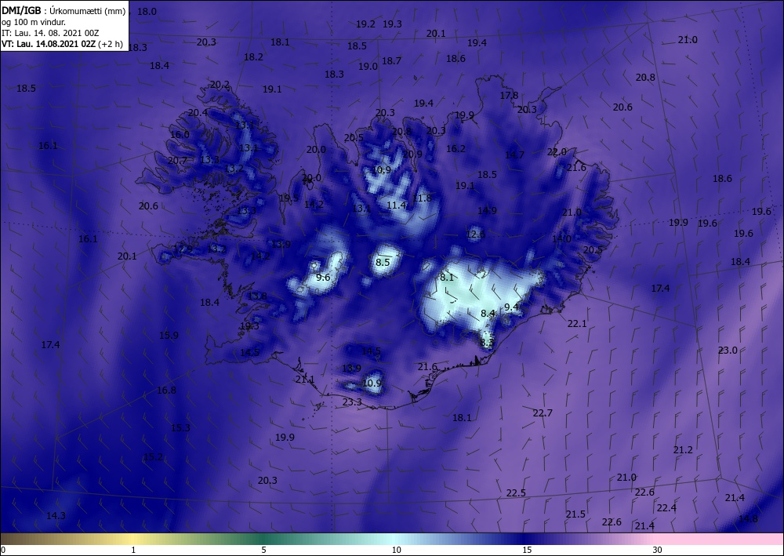The width and height of the screenshot is (784, 556).
Task: Click the map value '16.0'
Action: [180, 135]
